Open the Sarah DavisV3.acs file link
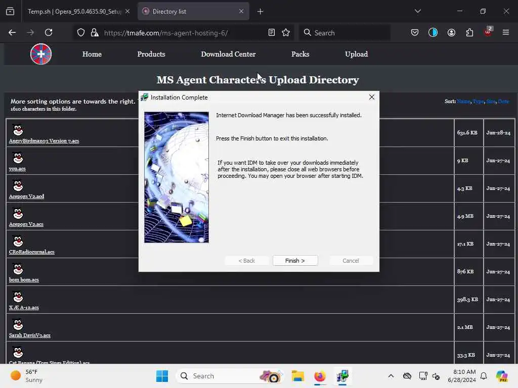This screenshot has height=388, width=518. pyautogui.click(x=30, y=335)
